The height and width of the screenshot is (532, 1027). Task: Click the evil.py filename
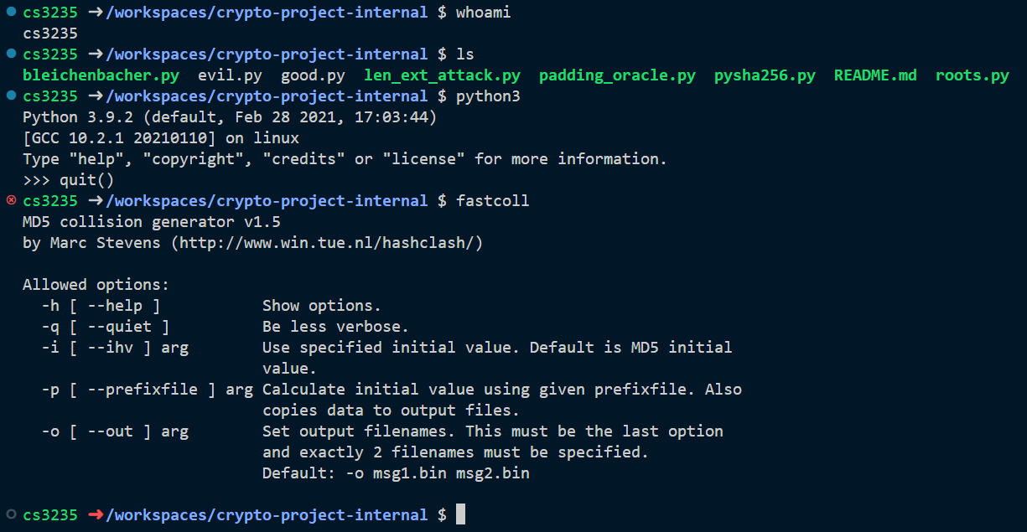(x=230, y=75)
